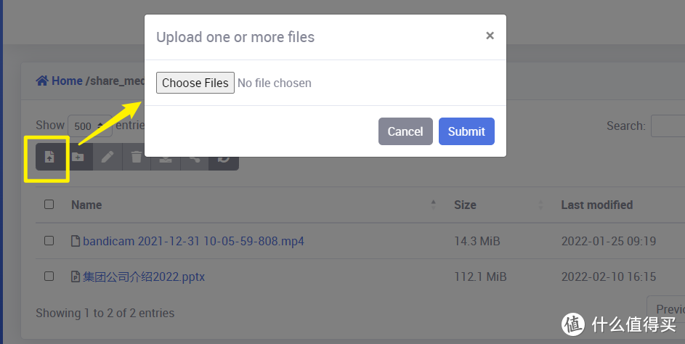Check the bandicam mp4 file checkbox
The width and height of the screenshot is (685, 344).
click(49, 240)
